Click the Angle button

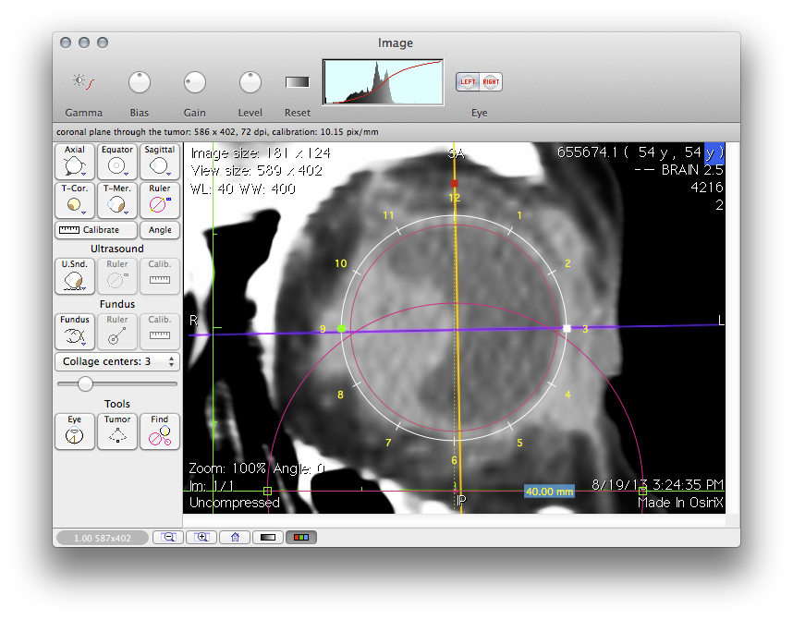pos(160,230)
